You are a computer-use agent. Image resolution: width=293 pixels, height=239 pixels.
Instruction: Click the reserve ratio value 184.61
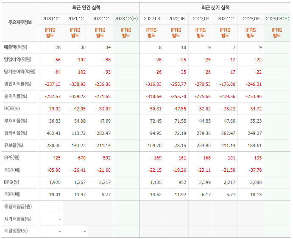point(255,146)
